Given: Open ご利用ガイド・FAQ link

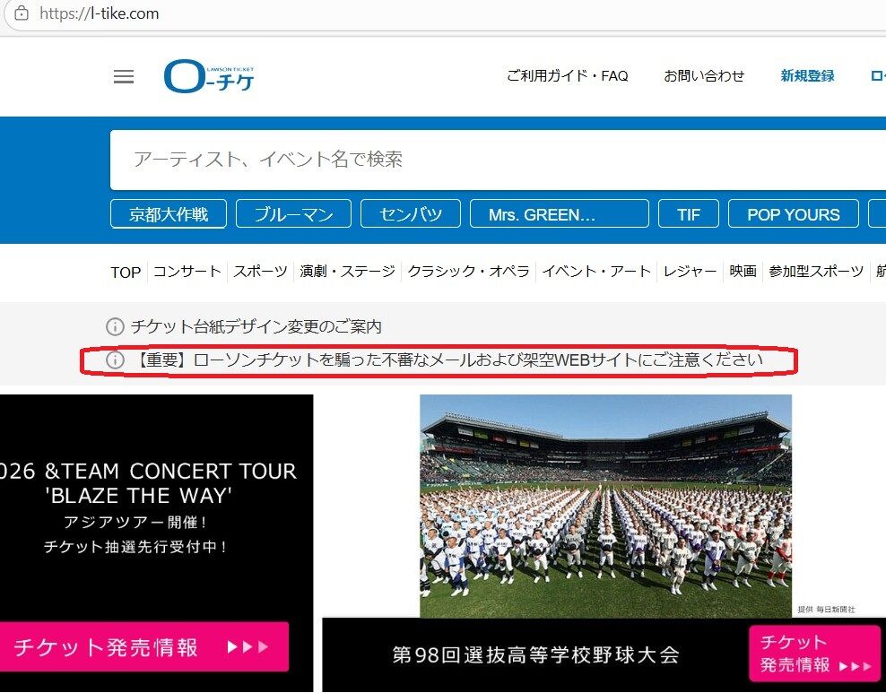Looking at the screenshot, I should 568,75.
